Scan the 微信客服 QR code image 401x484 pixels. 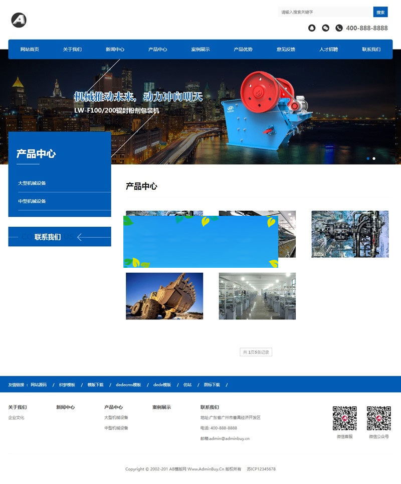click(x=343, y=419)
